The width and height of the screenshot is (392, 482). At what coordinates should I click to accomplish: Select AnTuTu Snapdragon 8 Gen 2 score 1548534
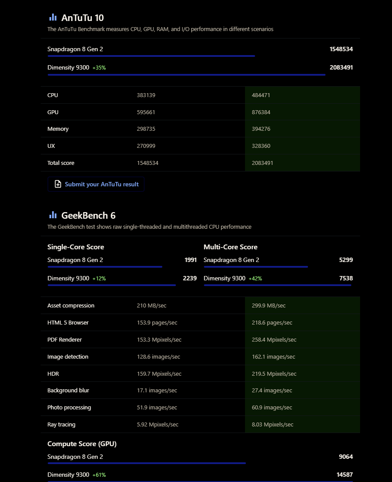[x=341, y=49]
